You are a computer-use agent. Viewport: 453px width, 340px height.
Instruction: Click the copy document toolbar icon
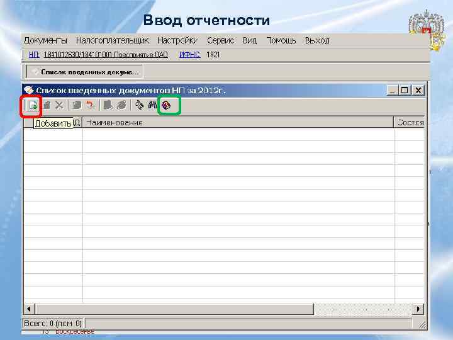click(x=77, y=105)
